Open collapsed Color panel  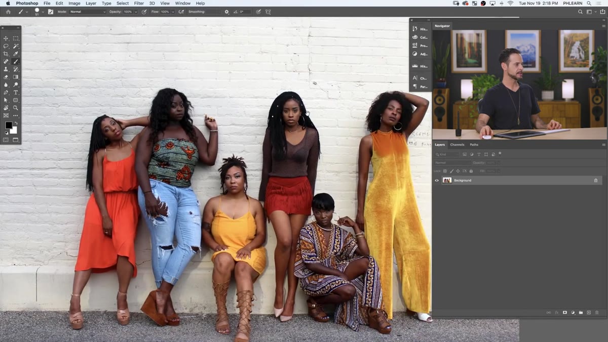(421, 37)
